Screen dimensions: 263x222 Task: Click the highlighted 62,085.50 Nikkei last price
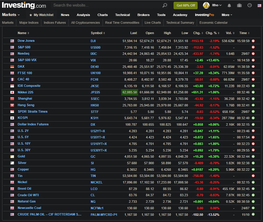tap(130, 92)
